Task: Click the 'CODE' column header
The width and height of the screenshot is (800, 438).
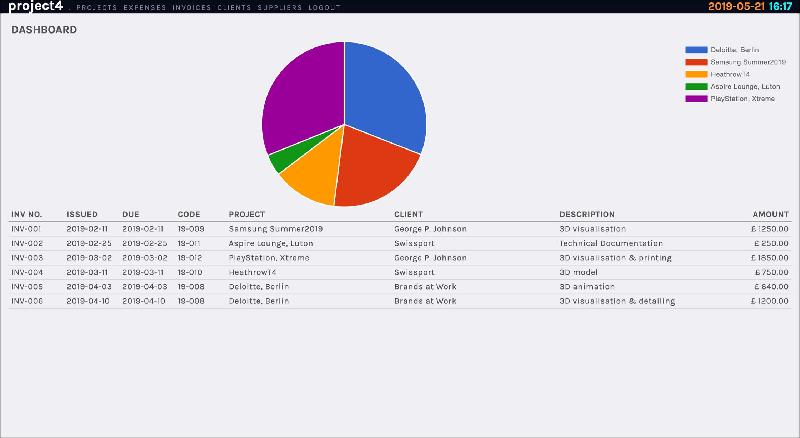Action: (189, 215)
